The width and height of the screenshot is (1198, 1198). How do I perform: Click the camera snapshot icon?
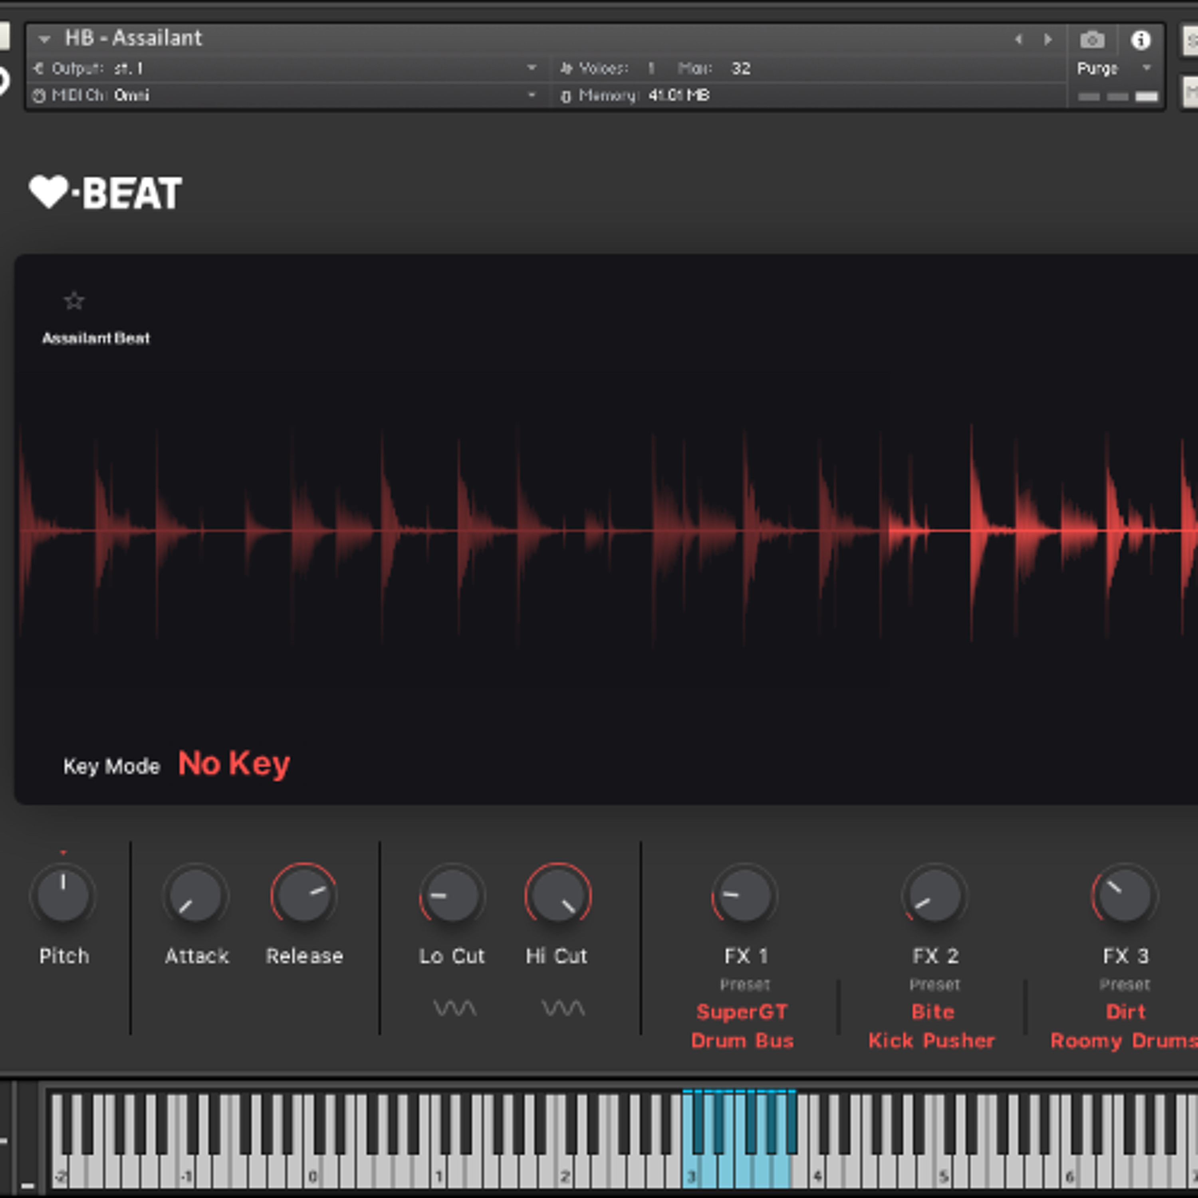(x=1092, y=40)
